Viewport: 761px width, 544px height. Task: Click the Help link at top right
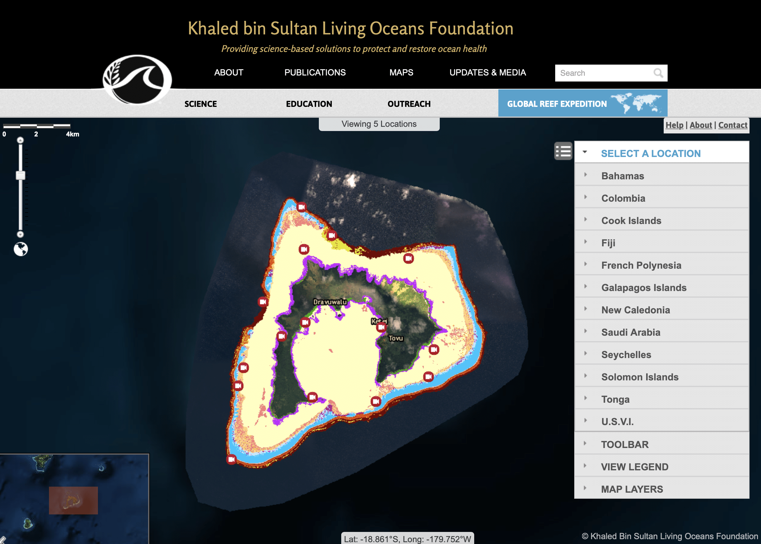coord(675,125)
